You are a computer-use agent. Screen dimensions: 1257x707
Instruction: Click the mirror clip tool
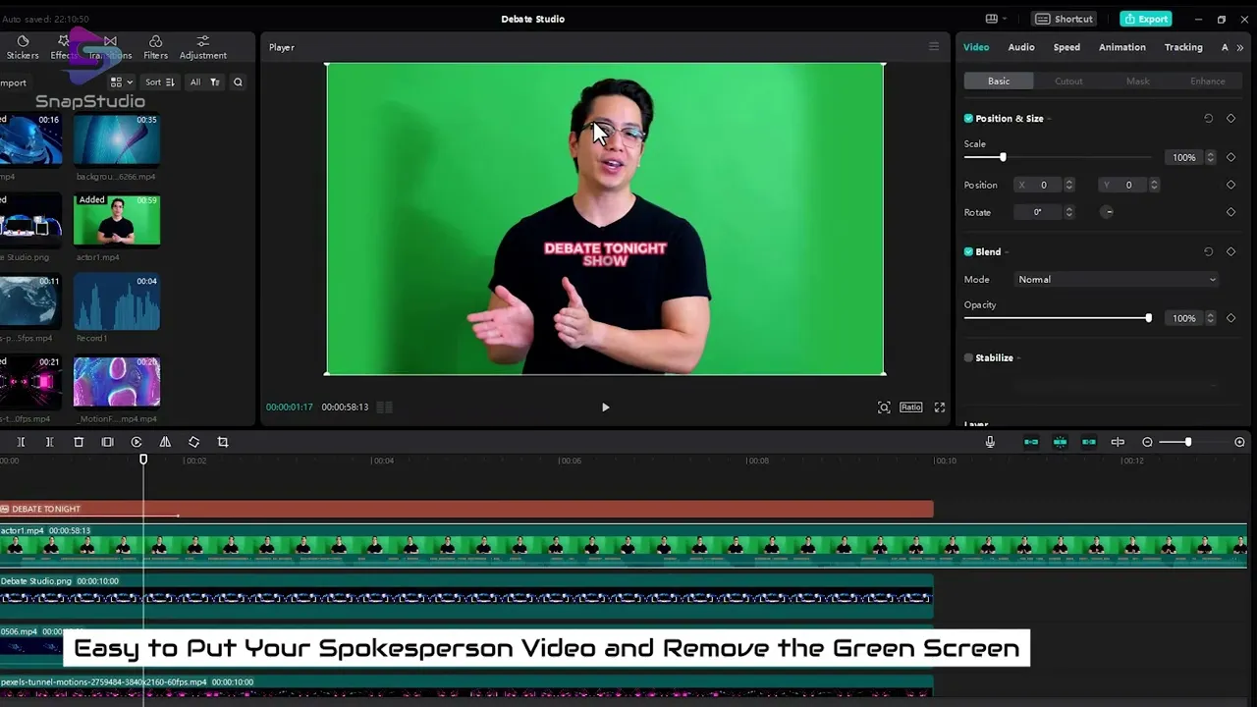(165, 442)
